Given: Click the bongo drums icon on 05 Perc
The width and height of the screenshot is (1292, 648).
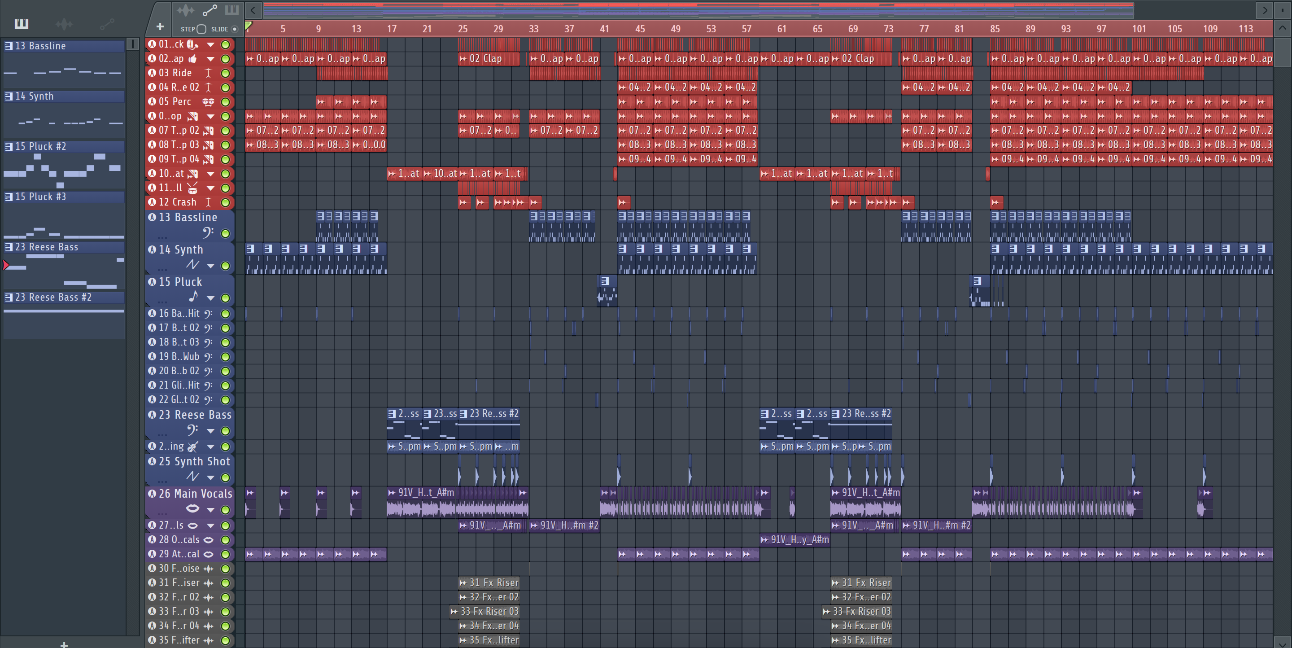Looking at the screenshot, I should point(208,102).
